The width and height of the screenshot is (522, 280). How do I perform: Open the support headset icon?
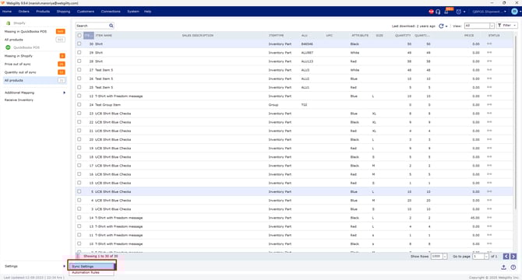(438, 12)
